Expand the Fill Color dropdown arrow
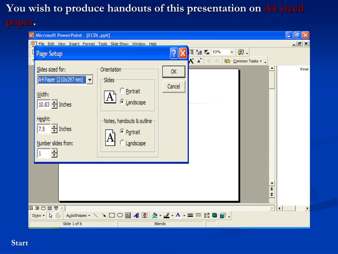Viewport: 338px width, 254px height. (160, 216)
